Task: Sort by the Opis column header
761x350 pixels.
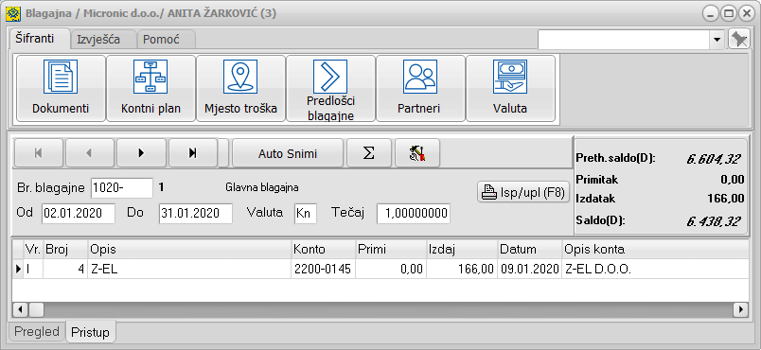Action: click(x=189, y=250)
